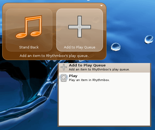155x130 pixels.
Task: Click empty area of the results list
Action: click(x=104, y=104)
